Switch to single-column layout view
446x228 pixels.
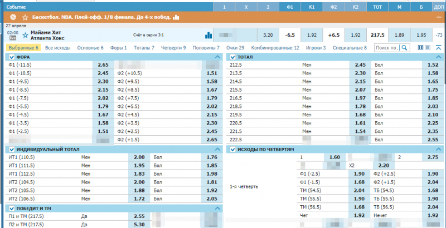click(429, 48)
